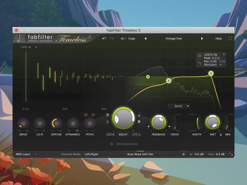Click the wet lock icon

click(x=221, y=135)
